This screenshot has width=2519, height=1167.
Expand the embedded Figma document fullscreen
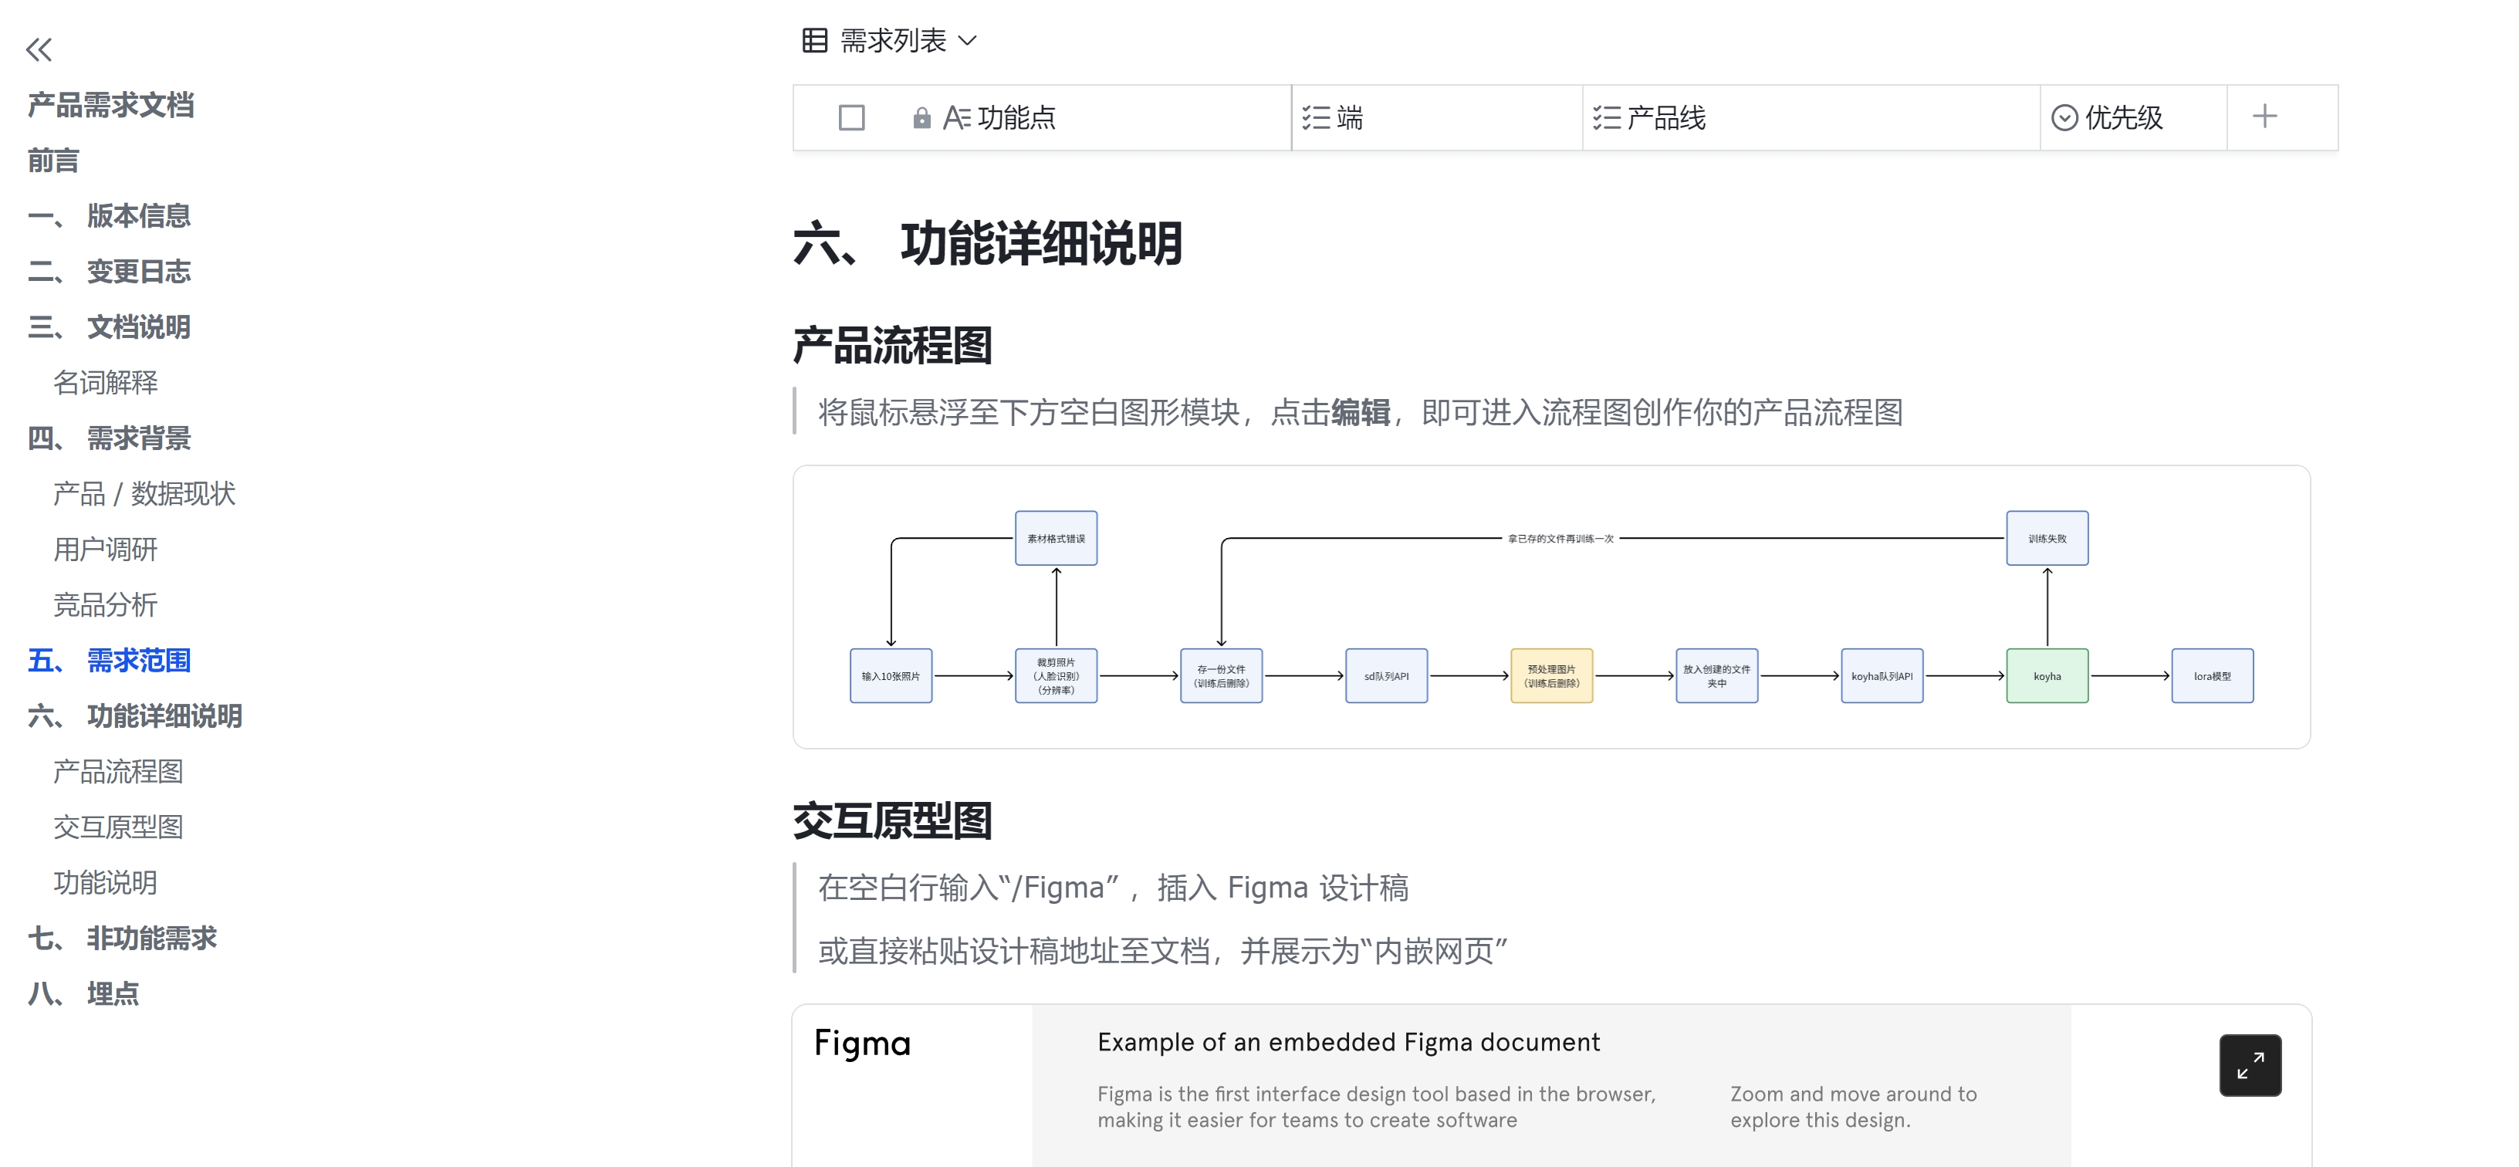2250,1064
